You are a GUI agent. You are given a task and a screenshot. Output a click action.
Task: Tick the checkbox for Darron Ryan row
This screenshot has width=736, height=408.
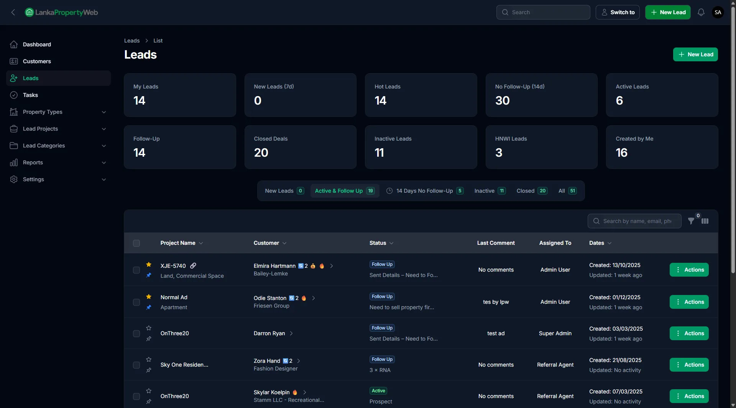click(x=136, y=334)
